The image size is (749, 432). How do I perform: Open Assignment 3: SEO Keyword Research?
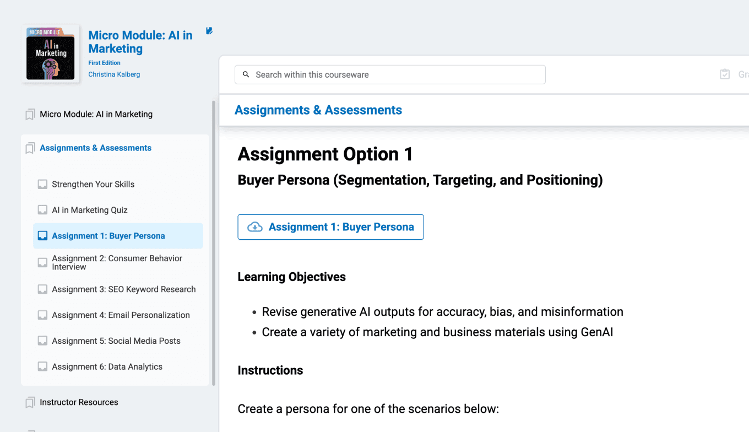point(123,289)
